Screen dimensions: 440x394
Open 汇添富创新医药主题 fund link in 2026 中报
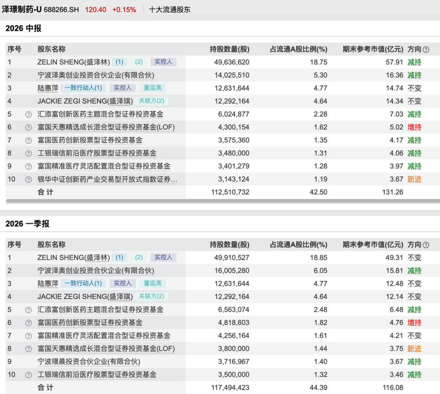point(101,114)
